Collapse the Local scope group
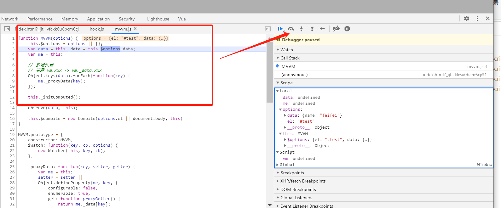Image resolution: width=501 pixels, height=208 pixels. (278, 91)
